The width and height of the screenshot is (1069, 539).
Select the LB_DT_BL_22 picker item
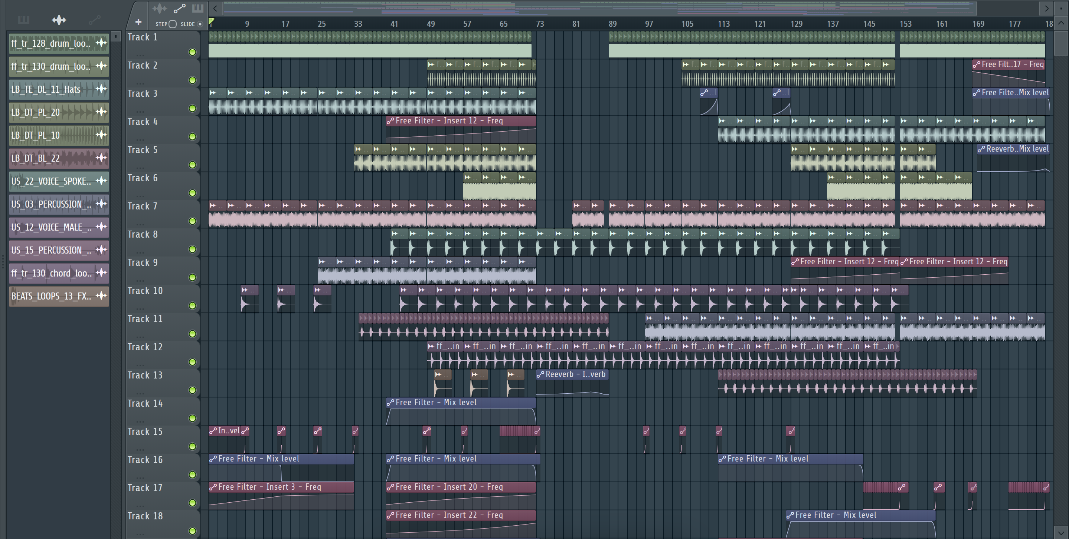tap(59, 158)
